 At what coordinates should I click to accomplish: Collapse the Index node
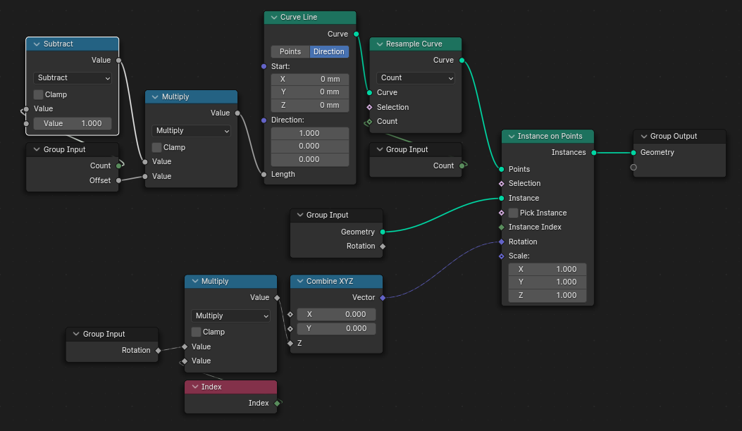tap(195, 387)
